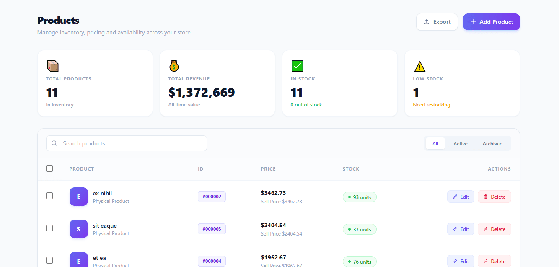Click the upload icon in the Export button
This screenshot has height=267, width=559.
pos(426,21)
